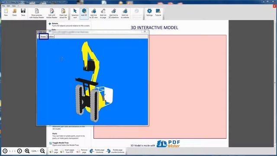The height and width of the screenshot is (156, 277).
Task: Insert pages from PDF
Action: click(x=68, y=151)
